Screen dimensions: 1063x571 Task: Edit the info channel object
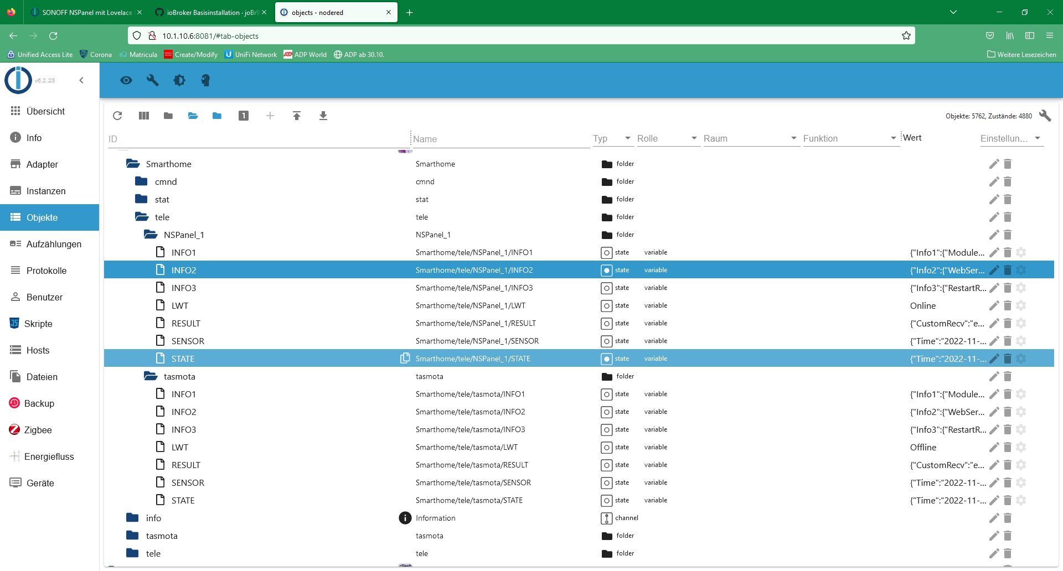point(994,518)
